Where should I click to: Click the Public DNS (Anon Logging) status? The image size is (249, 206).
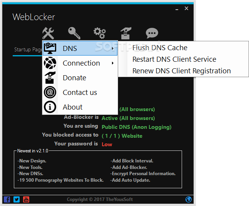coord(137,127)
